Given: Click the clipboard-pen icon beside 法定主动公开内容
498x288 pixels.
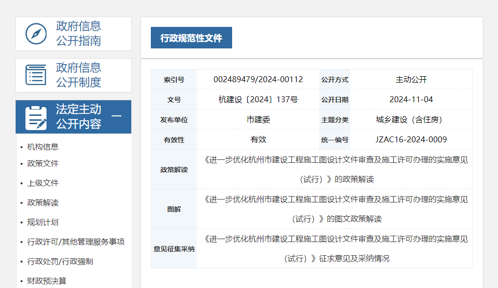Looking at the screenshot, I should click(35, 116).
